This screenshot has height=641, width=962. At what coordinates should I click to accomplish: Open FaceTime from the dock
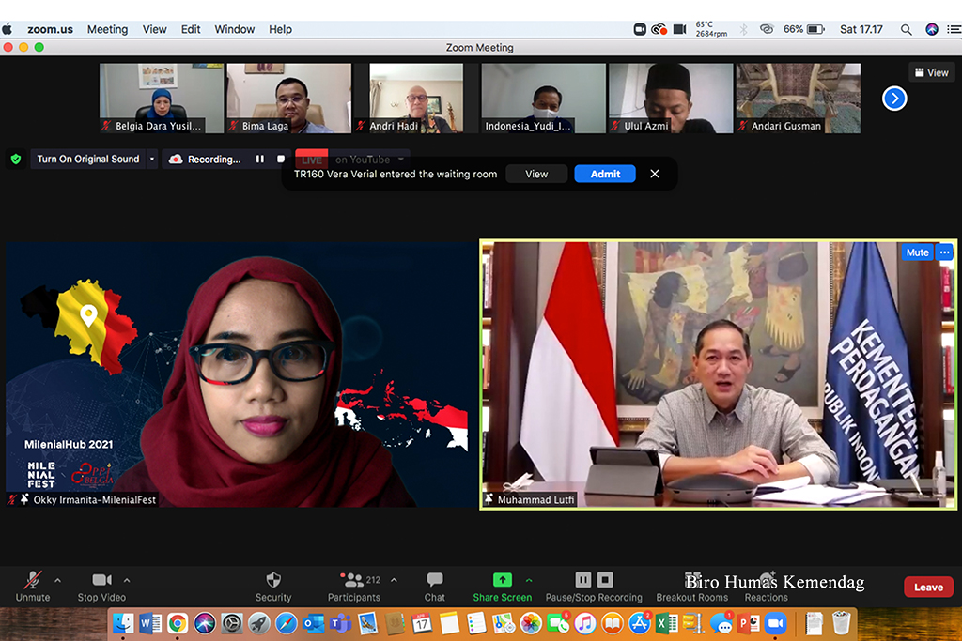tap(558, 624)
